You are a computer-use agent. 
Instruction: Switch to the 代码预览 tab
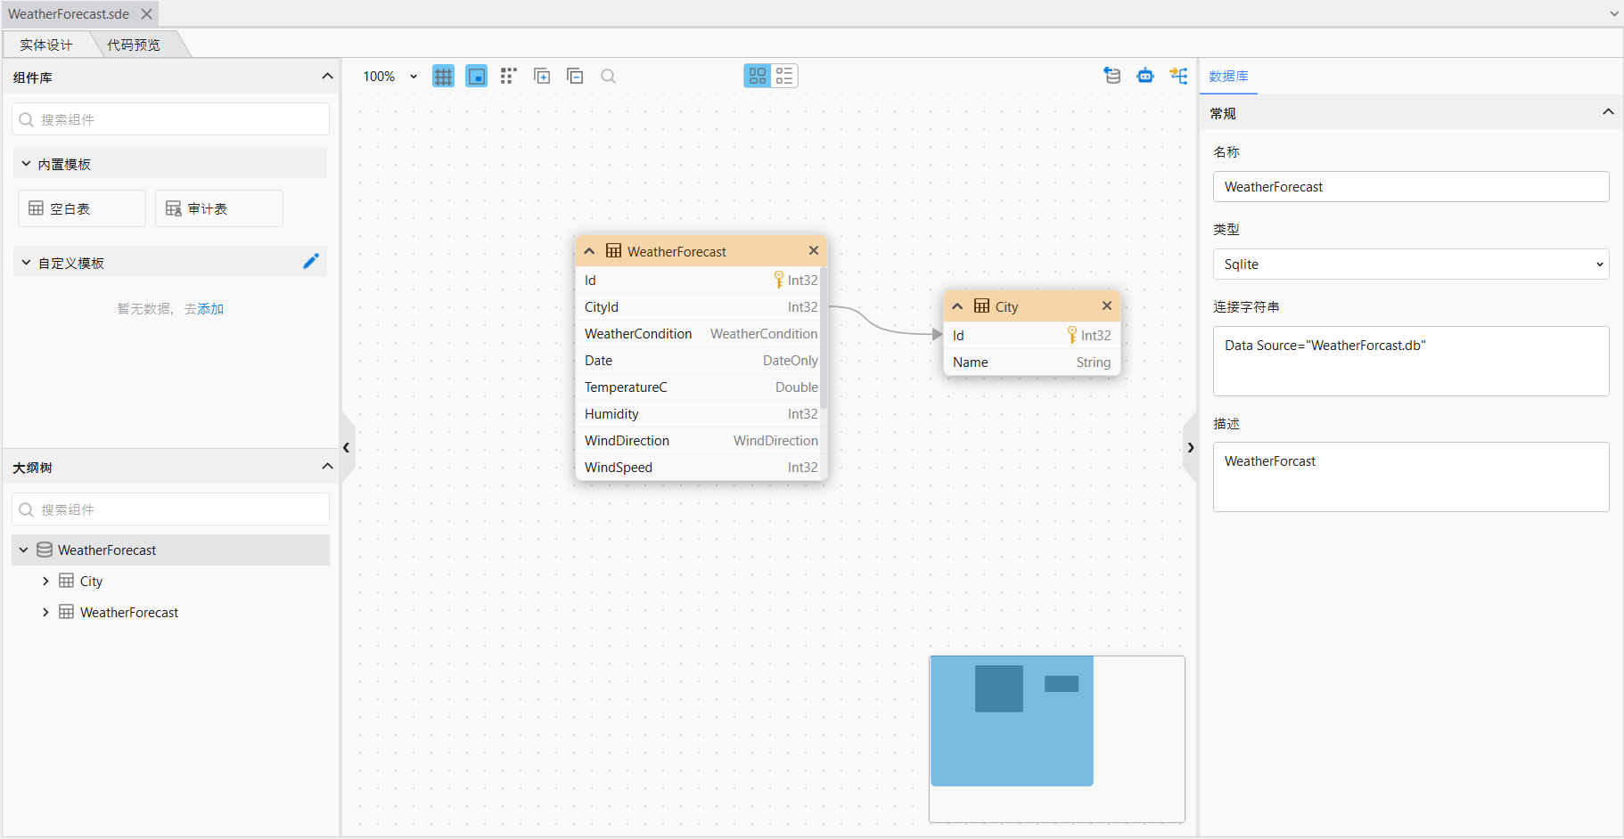[134, 45]
